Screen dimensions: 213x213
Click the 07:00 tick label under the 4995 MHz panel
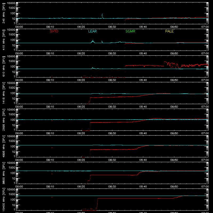click(205, 160)
